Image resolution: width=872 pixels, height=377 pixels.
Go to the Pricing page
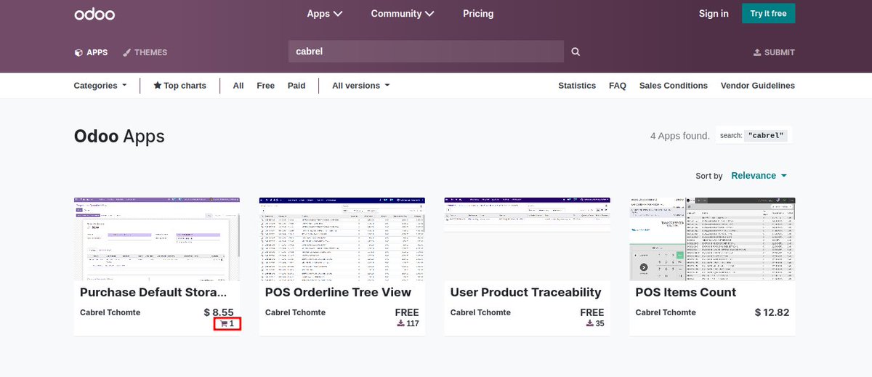point(478,14)
